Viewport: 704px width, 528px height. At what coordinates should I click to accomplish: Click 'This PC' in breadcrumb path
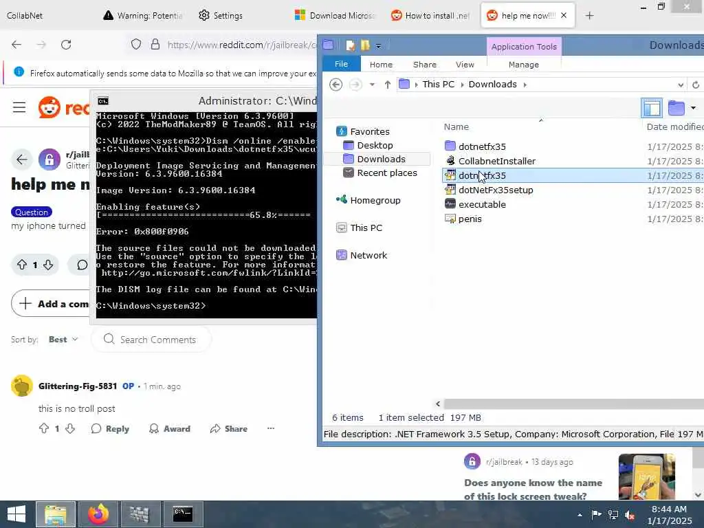pos(438,85)
